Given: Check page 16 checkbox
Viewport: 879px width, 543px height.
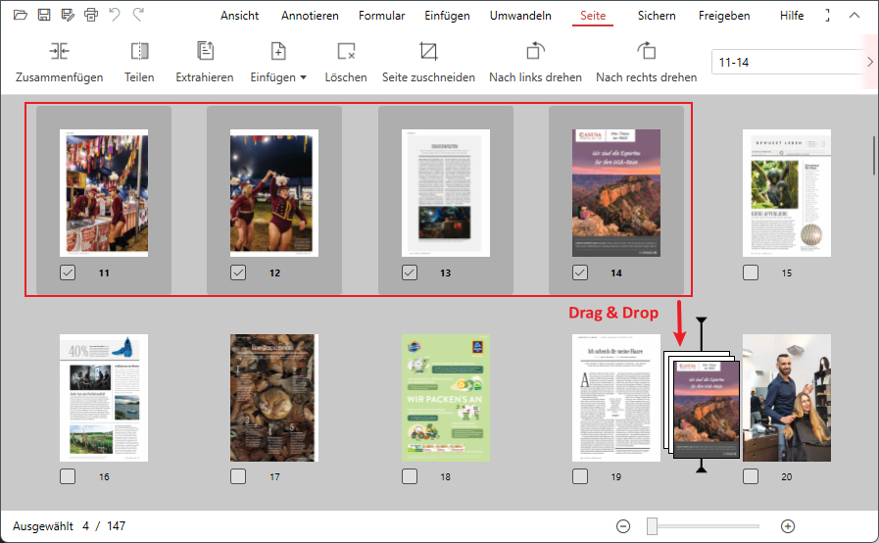Looking at the screenshot, I should pos(68,476).
